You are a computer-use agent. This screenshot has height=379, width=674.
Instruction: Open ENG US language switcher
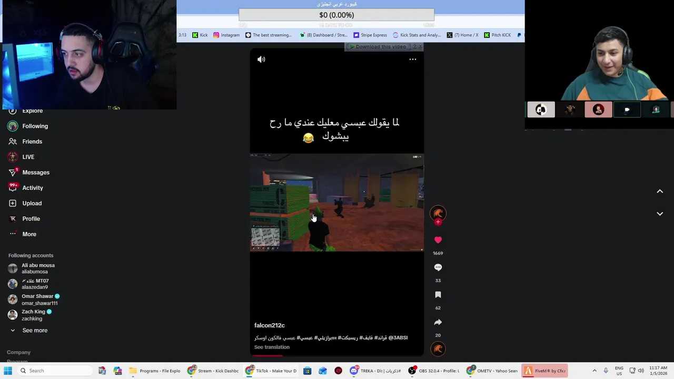[619, 371]
